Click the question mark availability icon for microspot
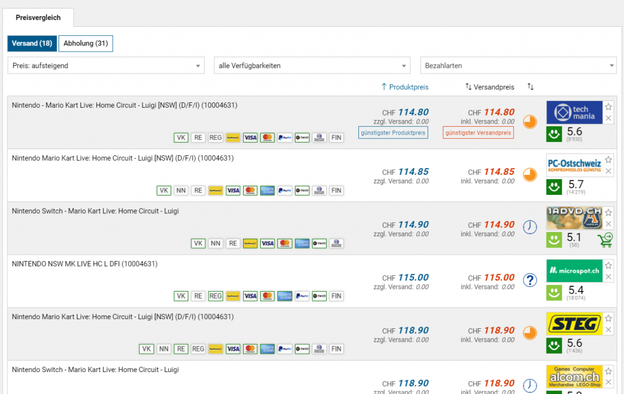The height and width of the screenshot is (394, 624). coord(530,280)
